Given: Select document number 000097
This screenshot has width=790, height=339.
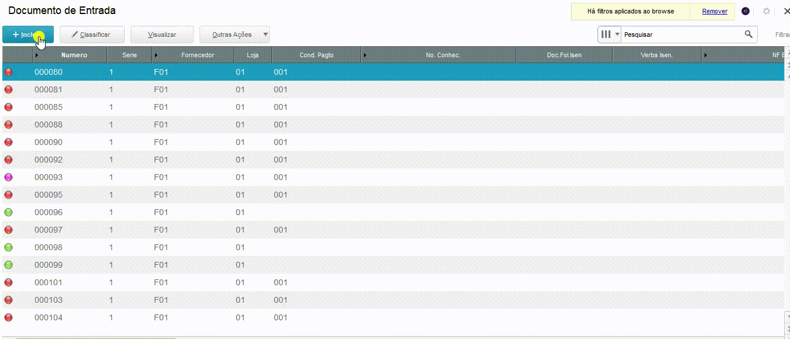Looking at the screenshot, I should pos(49,230).
